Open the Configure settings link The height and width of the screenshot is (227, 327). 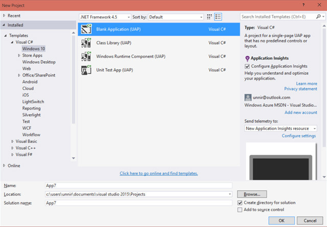[298, 136]
